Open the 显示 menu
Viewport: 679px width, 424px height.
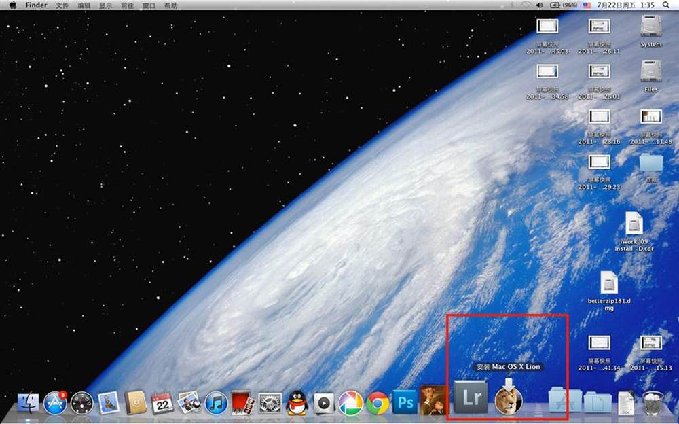click(x=106, y=5)
